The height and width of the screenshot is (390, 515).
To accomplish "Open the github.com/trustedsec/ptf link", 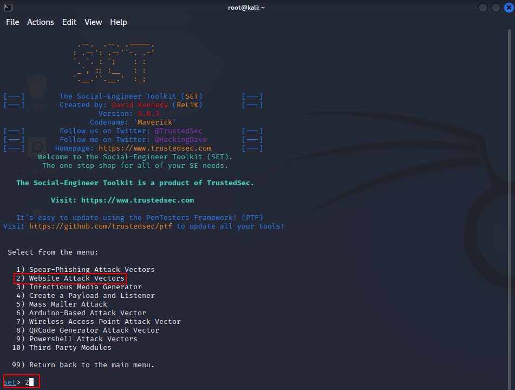I will coord(101,226).
